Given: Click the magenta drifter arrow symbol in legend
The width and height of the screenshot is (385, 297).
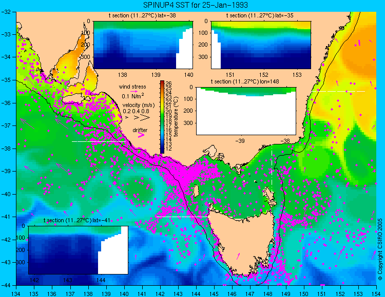Looking at the screenshot, I should click(x=141, y=135).
